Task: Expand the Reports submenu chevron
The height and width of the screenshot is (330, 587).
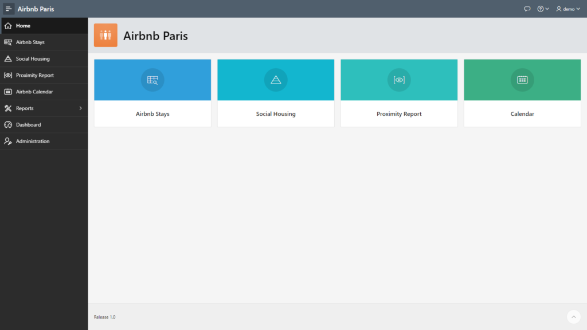Action: click(80, 108)
